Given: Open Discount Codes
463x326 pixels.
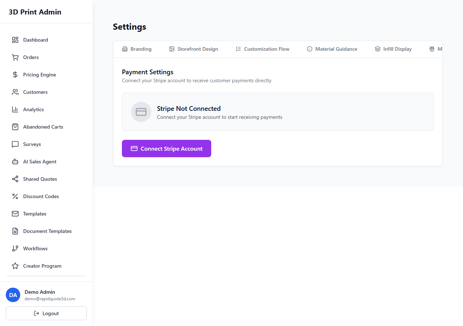Looking at the screenshot, I should coord(46,196).
